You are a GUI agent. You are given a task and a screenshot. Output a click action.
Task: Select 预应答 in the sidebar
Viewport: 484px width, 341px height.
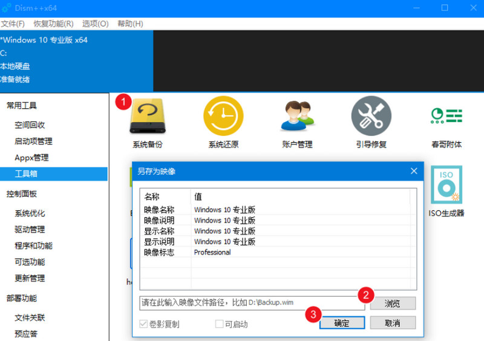26,334
